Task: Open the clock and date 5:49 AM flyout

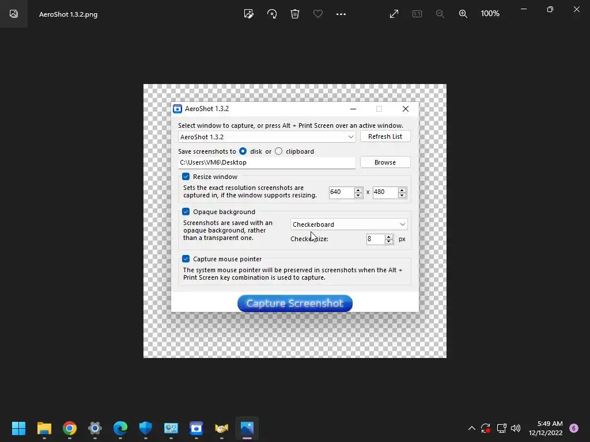Action: 546,428
